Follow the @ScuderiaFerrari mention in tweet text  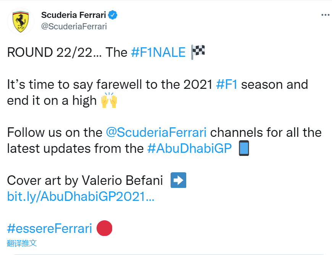(x=156, y=132)
